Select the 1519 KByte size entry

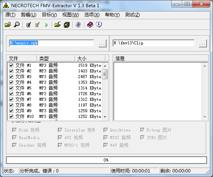(89, 65)
